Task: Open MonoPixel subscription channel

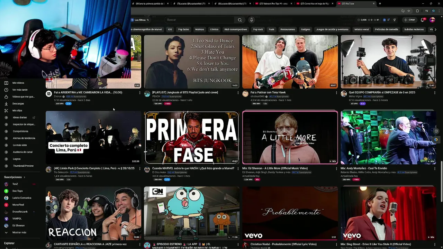Action: (x=18, y=205)
